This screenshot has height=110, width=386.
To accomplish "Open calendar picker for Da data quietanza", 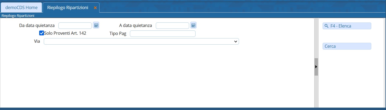I will (96, 25).
